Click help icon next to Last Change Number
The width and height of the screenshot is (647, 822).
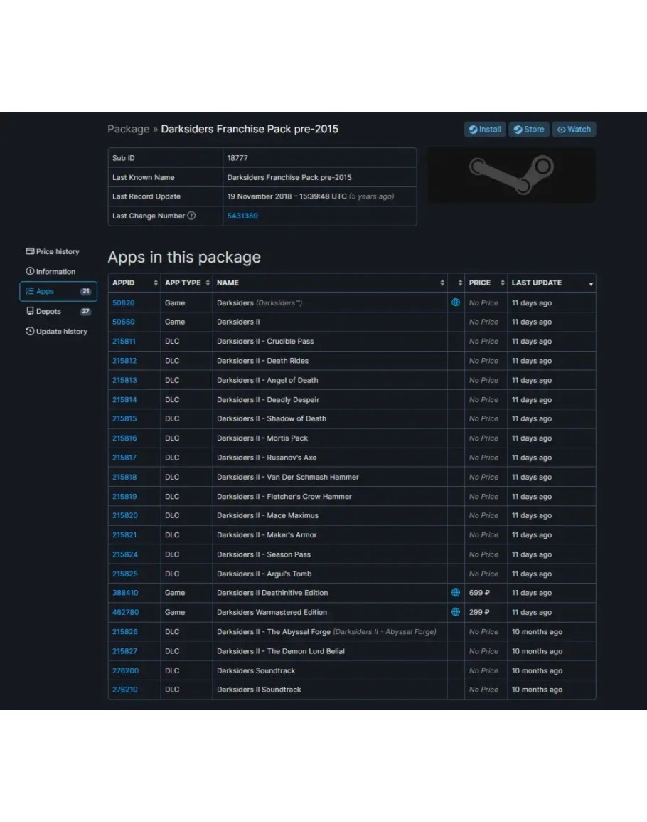click(191, 216)
